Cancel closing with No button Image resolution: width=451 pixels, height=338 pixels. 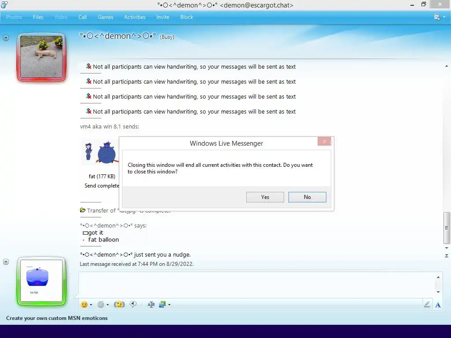coord(307,197)
